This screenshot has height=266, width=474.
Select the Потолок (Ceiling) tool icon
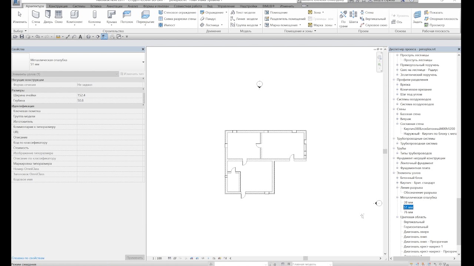pos(127,15)
